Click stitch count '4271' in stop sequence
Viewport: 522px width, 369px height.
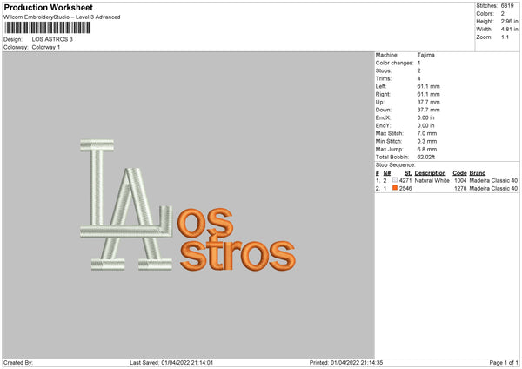[x=405, y=180]
